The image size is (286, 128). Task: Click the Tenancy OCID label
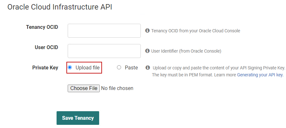42,27
